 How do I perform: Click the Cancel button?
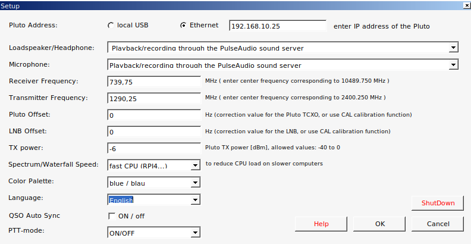click(x=438, y=224)
